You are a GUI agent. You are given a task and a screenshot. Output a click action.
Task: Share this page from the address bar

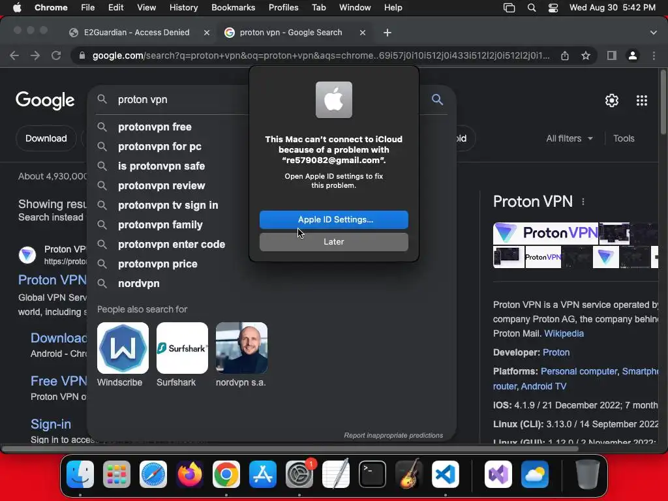click(x=565, y=55)
